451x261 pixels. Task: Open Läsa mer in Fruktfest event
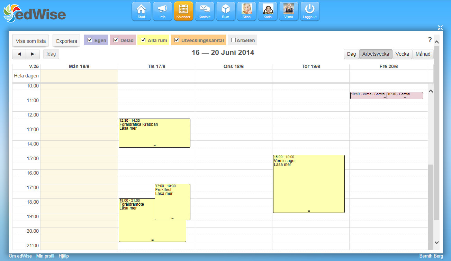[x=164, y=194]
